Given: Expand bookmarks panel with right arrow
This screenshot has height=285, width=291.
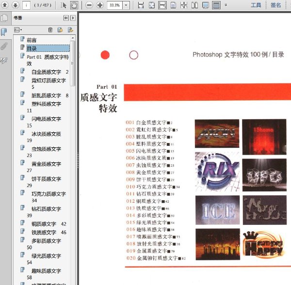Looking at the screenshot, I should 73,18.
